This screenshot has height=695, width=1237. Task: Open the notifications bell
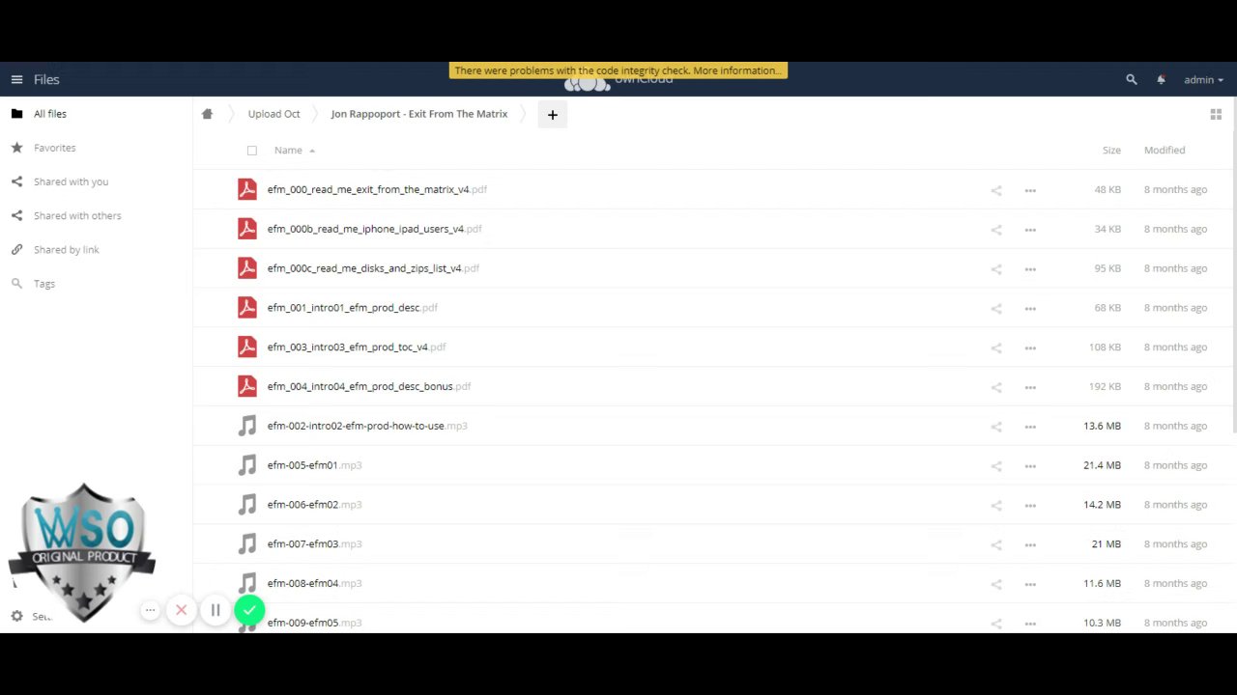pyautogui.click(x=1161, y=80)
